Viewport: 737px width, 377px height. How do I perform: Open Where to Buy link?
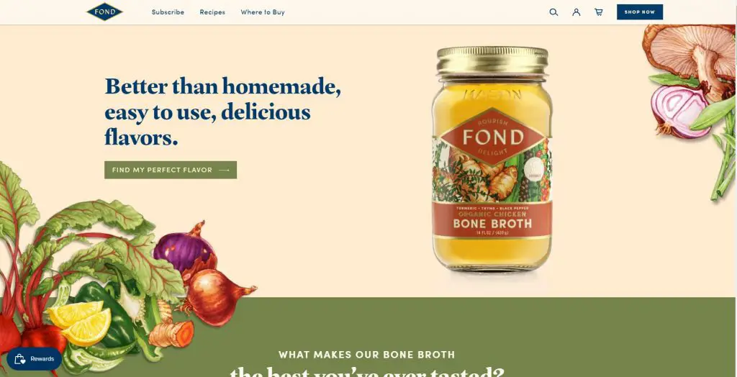click(x=263, y=12)
